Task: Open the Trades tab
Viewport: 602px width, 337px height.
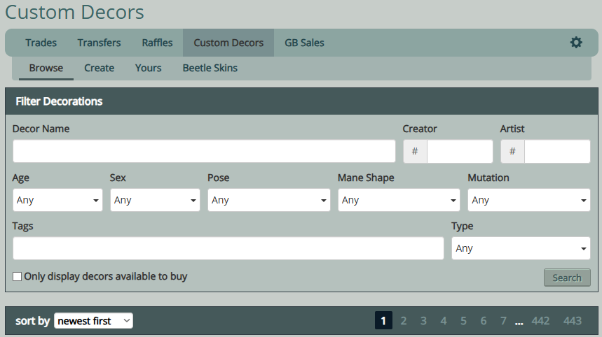Action: 41,43
